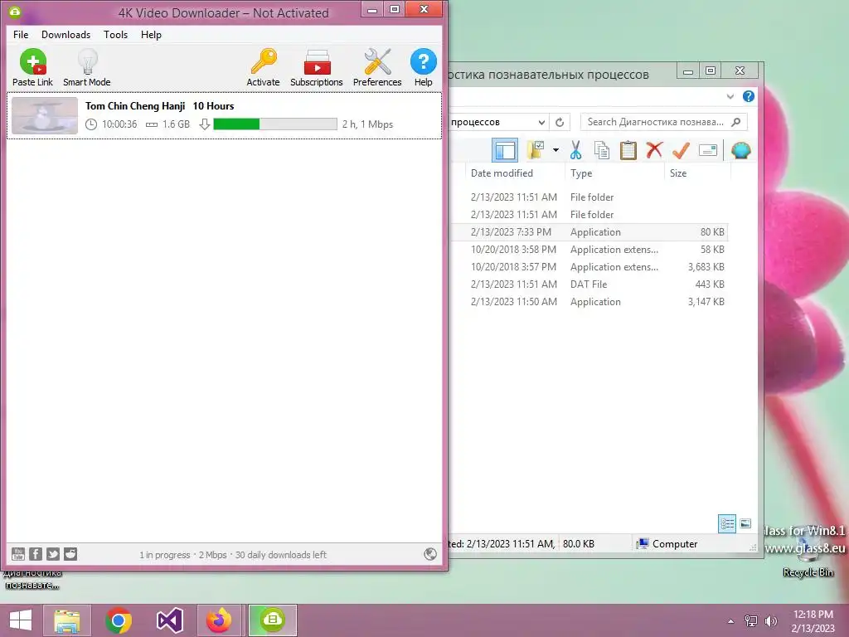Screen dimensions: 849x637
Task: Click the Paste Link button
Action: [x=32, y=68]
